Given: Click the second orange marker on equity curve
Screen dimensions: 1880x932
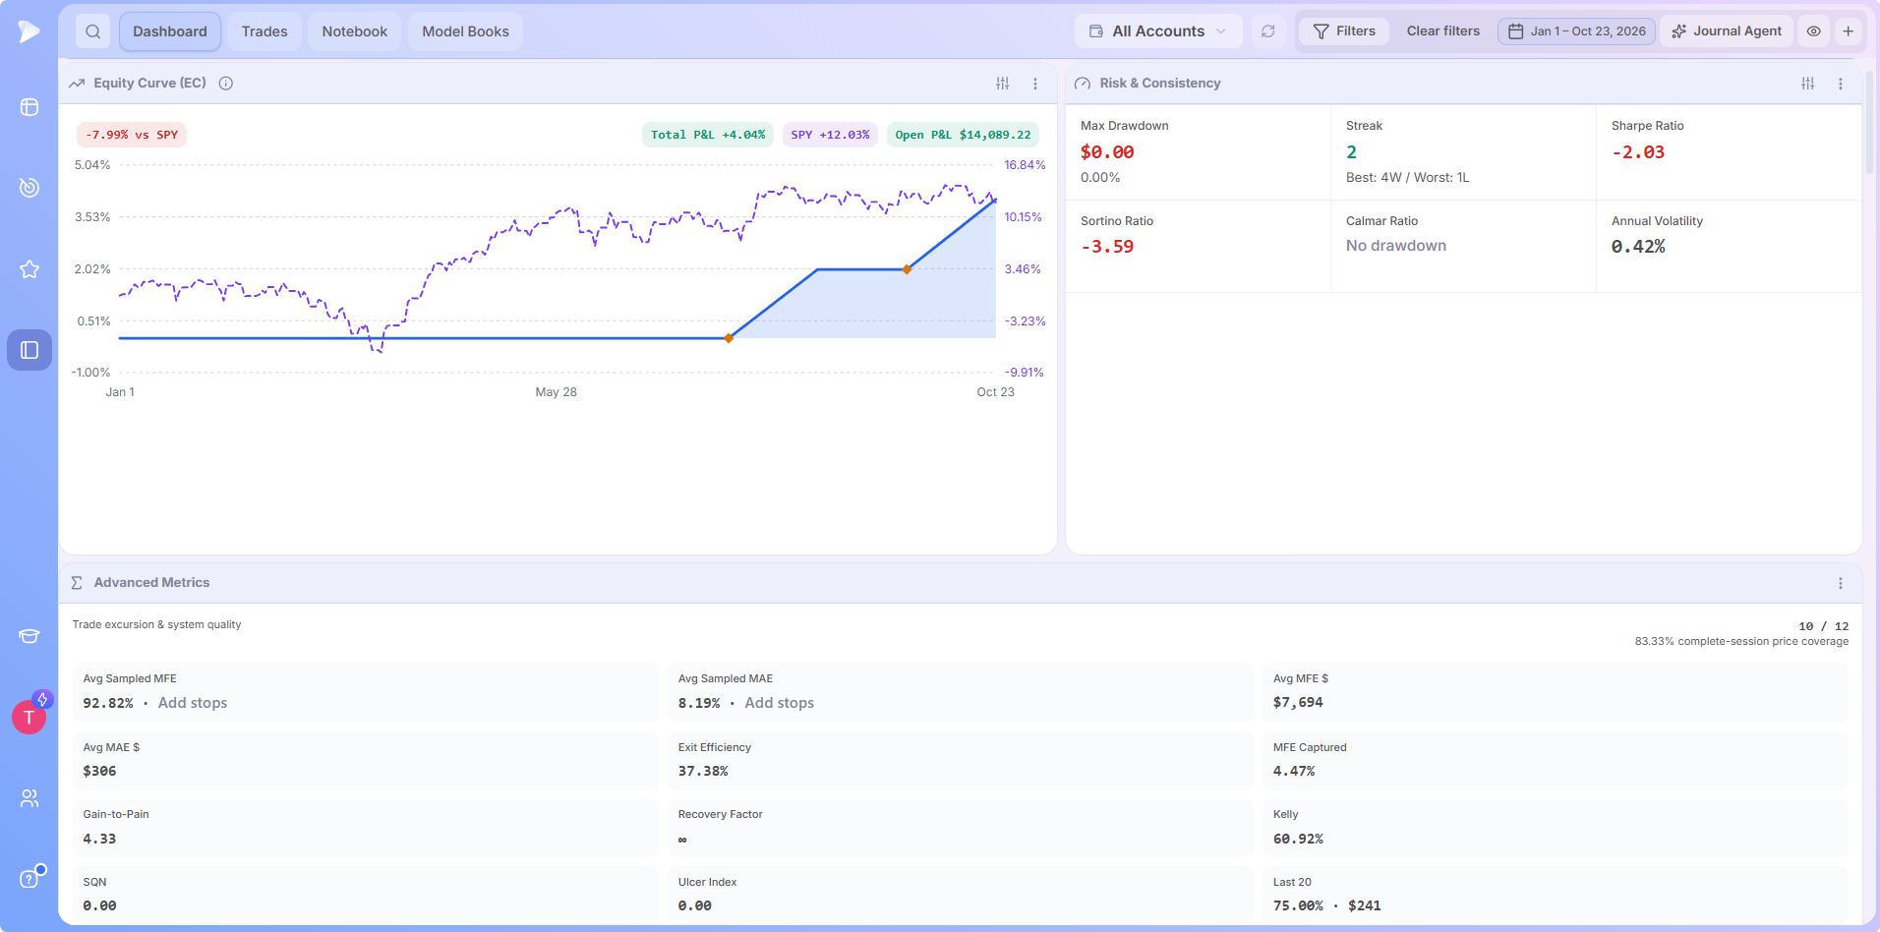Looking at the screenshot, I should coord(907,269).
